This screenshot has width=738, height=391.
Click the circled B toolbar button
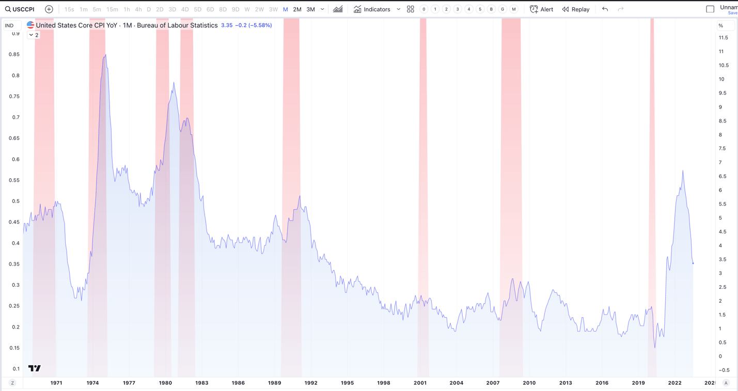(491, 9)
